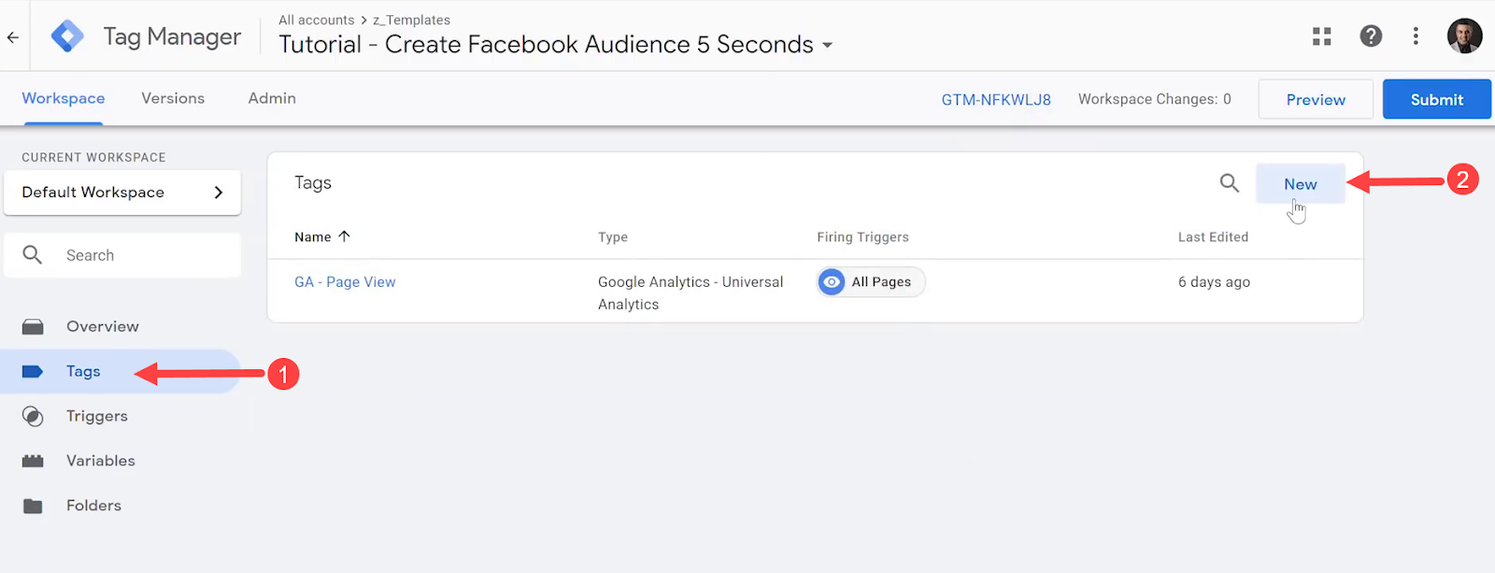Click the Submit button

[x=1437, y=99]
